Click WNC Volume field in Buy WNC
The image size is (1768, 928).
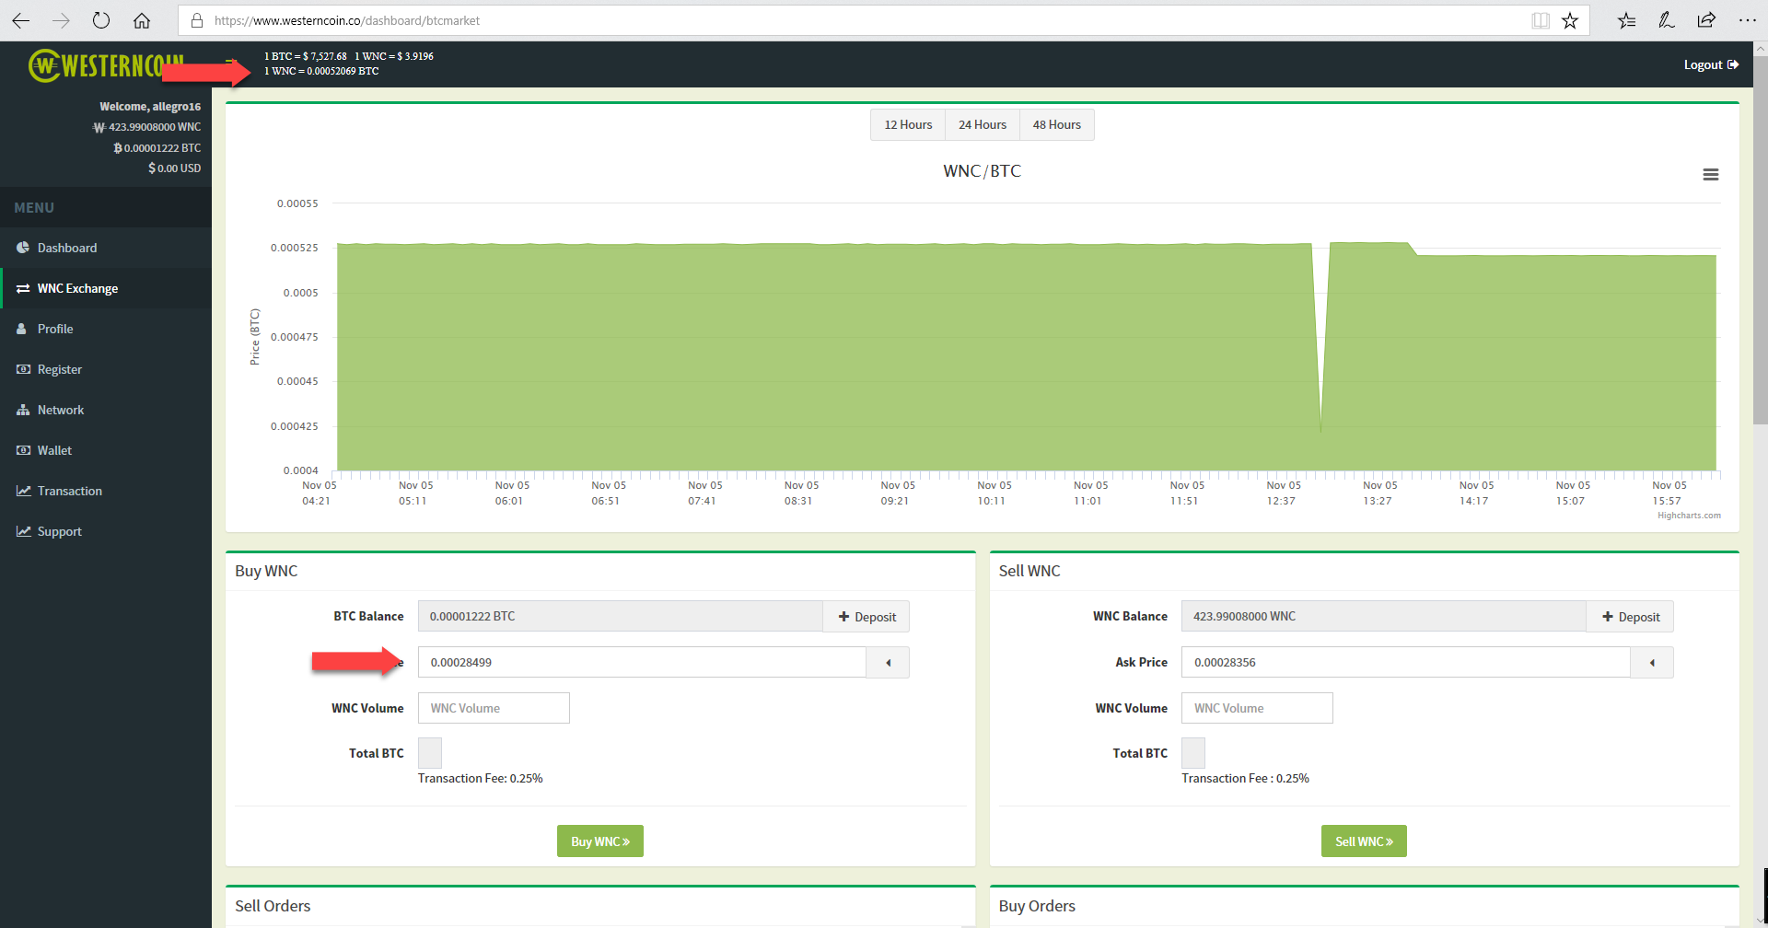click(x=494, y=708)
